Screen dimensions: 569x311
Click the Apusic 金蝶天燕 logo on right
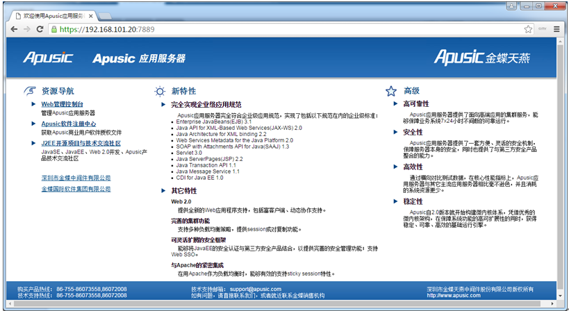482,57
